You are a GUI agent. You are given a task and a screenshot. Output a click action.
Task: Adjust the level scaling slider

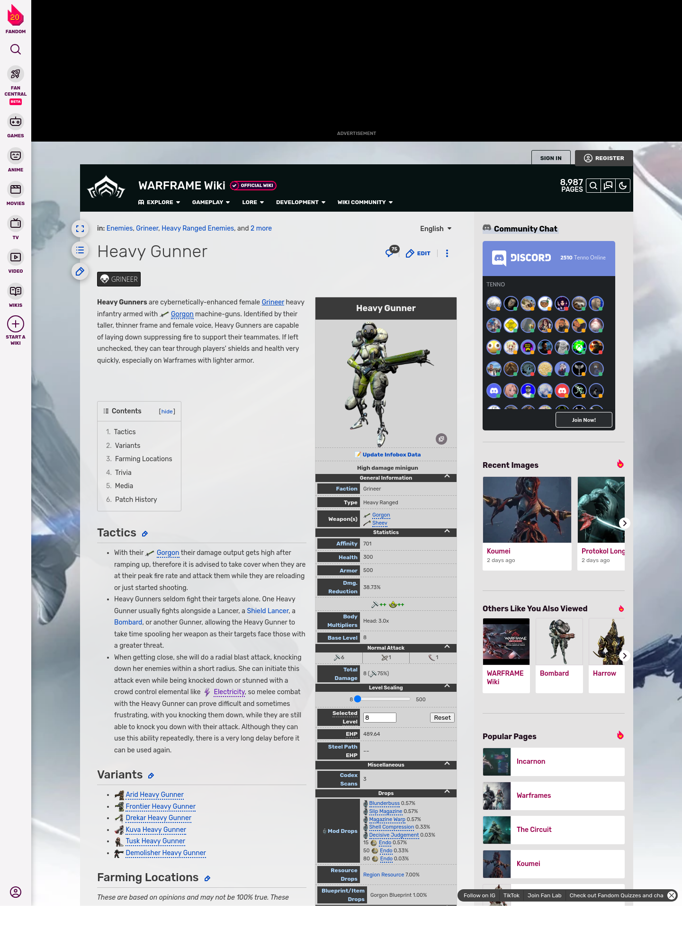(382, 699)
